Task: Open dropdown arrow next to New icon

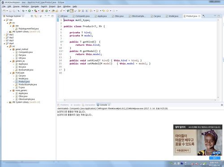Action: point(7,11)
